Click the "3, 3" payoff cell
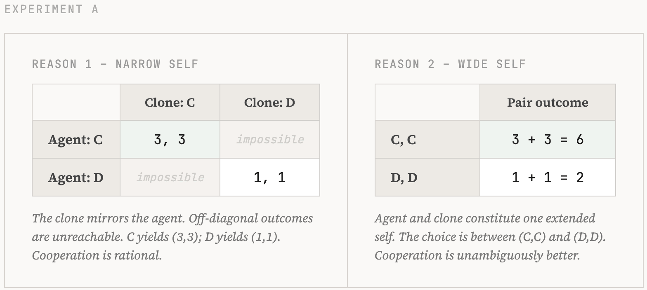 (170, 140)
